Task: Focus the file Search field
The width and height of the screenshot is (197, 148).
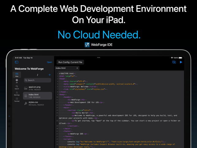Action: pos(37,80)
